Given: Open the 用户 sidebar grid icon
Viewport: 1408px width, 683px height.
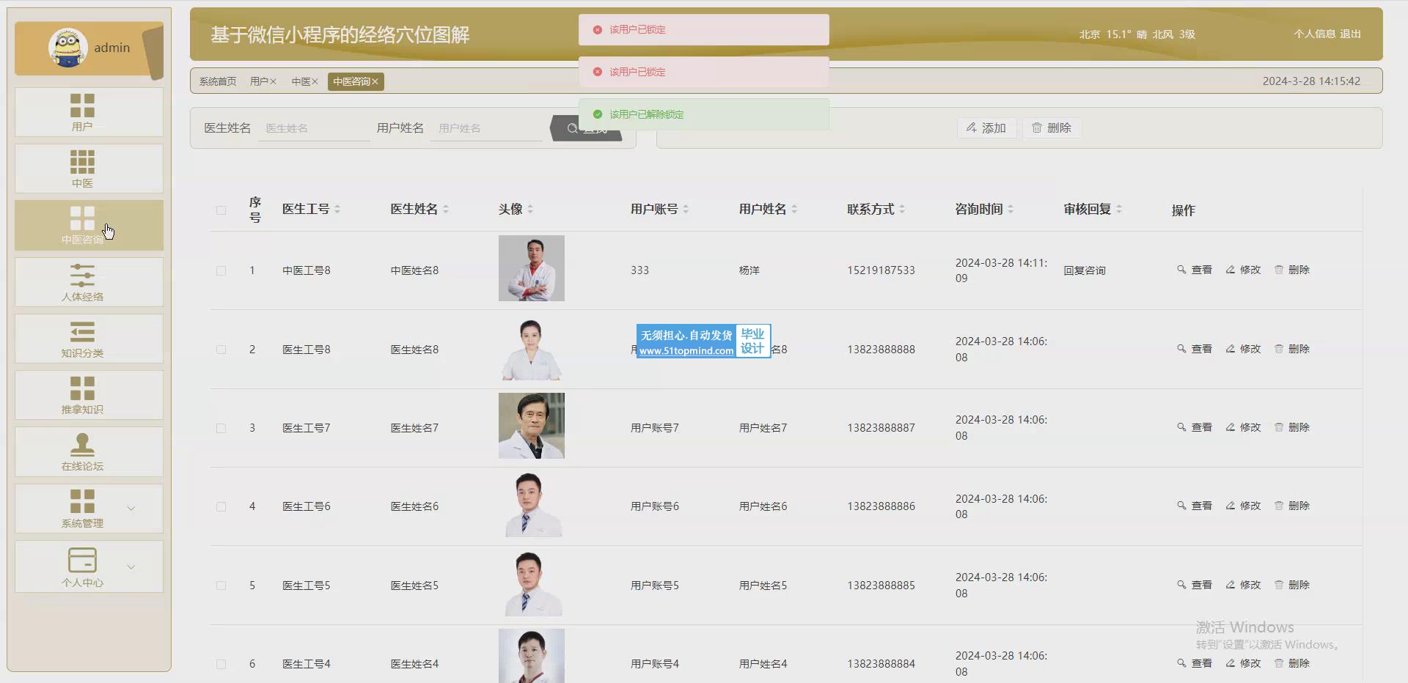Looking at the screenshot, I should pos(82,106).
